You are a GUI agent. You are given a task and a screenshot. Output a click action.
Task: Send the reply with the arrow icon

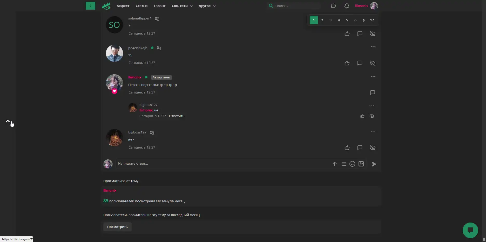tap(374, 164)
